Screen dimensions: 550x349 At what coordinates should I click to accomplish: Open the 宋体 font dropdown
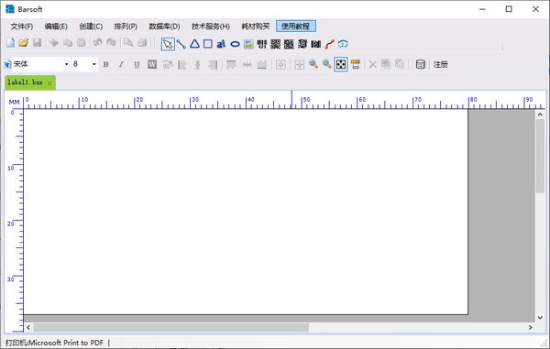click(x=41, y=64)
